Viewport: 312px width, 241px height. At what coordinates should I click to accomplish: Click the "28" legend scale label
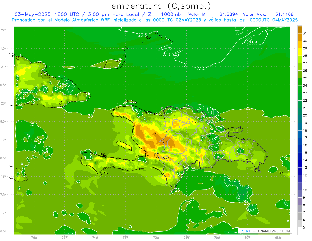tap(305, 56)
